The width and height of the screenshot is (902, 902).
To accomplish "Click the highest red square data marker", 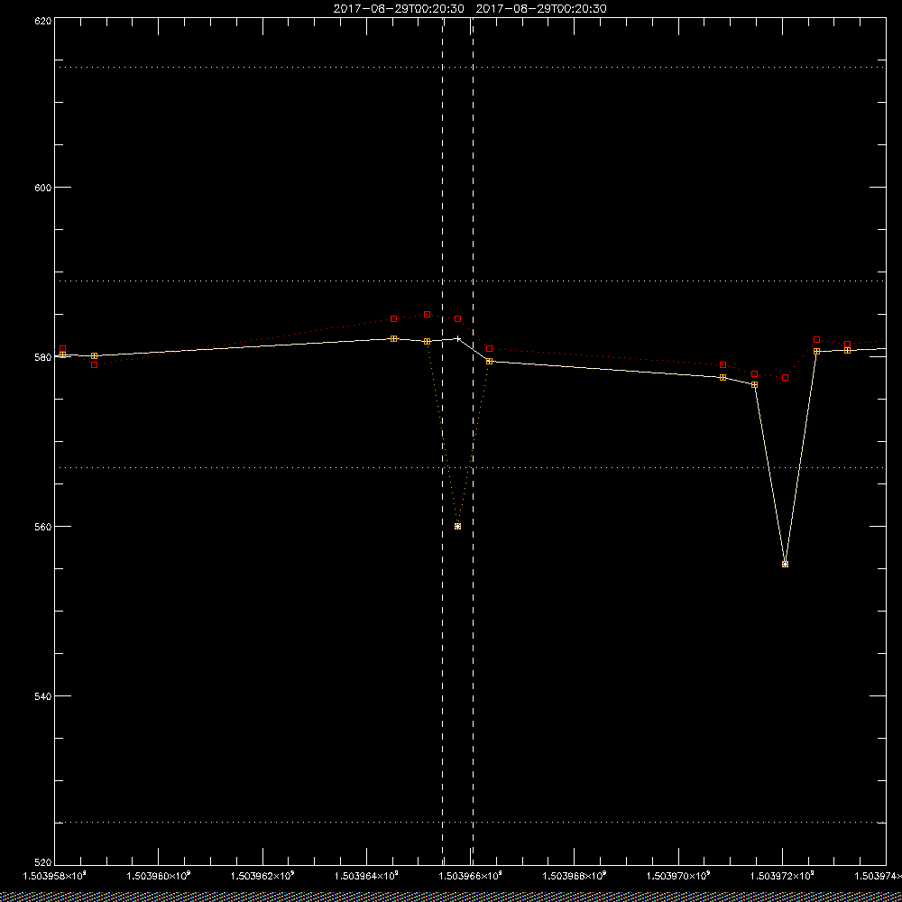I will point(427,315).
